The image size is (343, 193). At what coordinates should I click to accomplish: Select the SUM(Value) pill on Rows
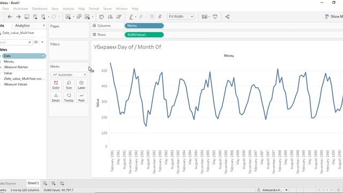coord(144,35)
